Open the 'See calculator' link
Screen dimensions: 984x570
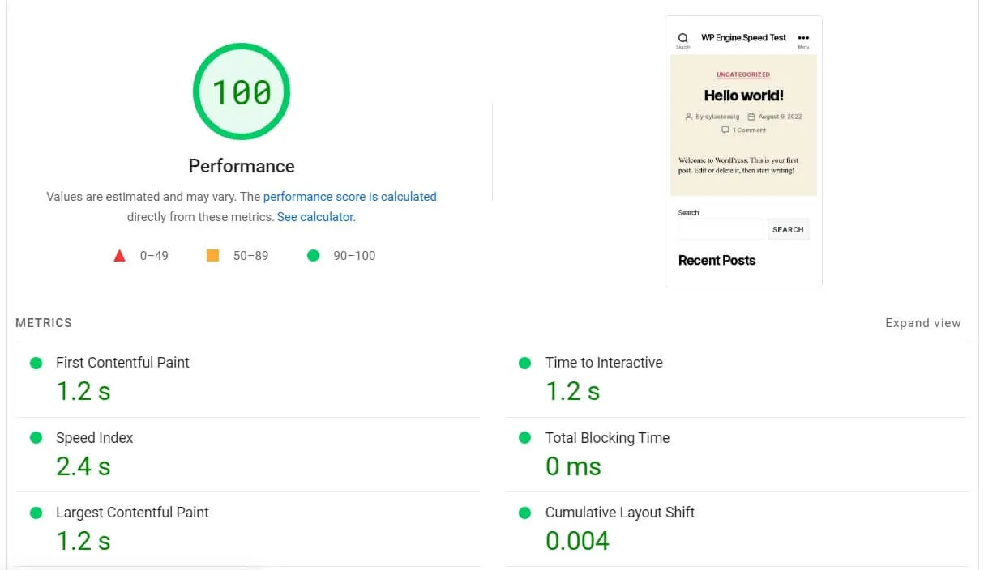(315, 217)
